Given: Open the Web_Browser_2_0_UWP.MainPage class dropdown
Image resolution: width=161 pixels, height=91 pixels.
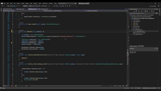Looking at the screenshot, I should click(65, 11).
